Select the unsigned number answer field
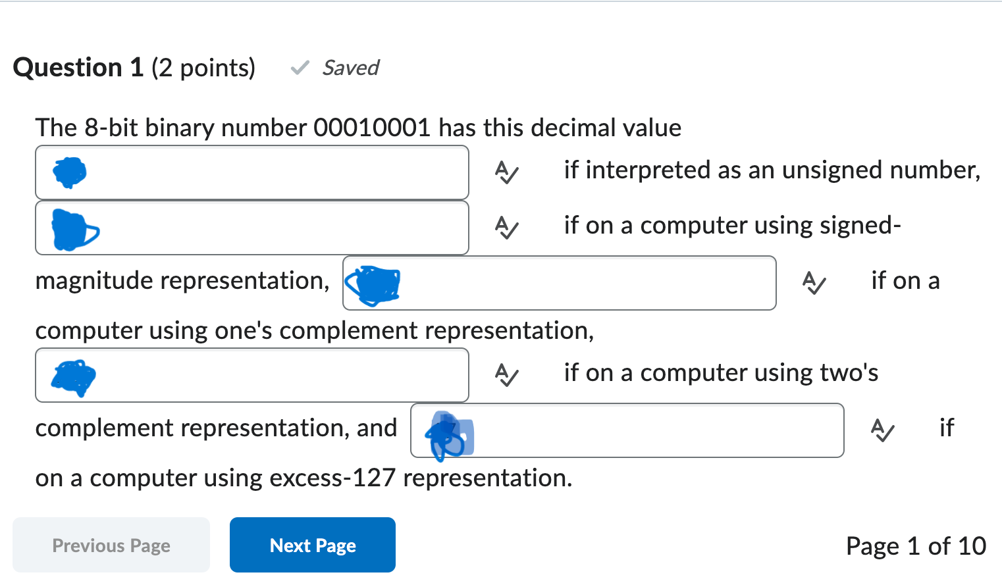Viewport: 1002px width, 585px height. (263, 172)
